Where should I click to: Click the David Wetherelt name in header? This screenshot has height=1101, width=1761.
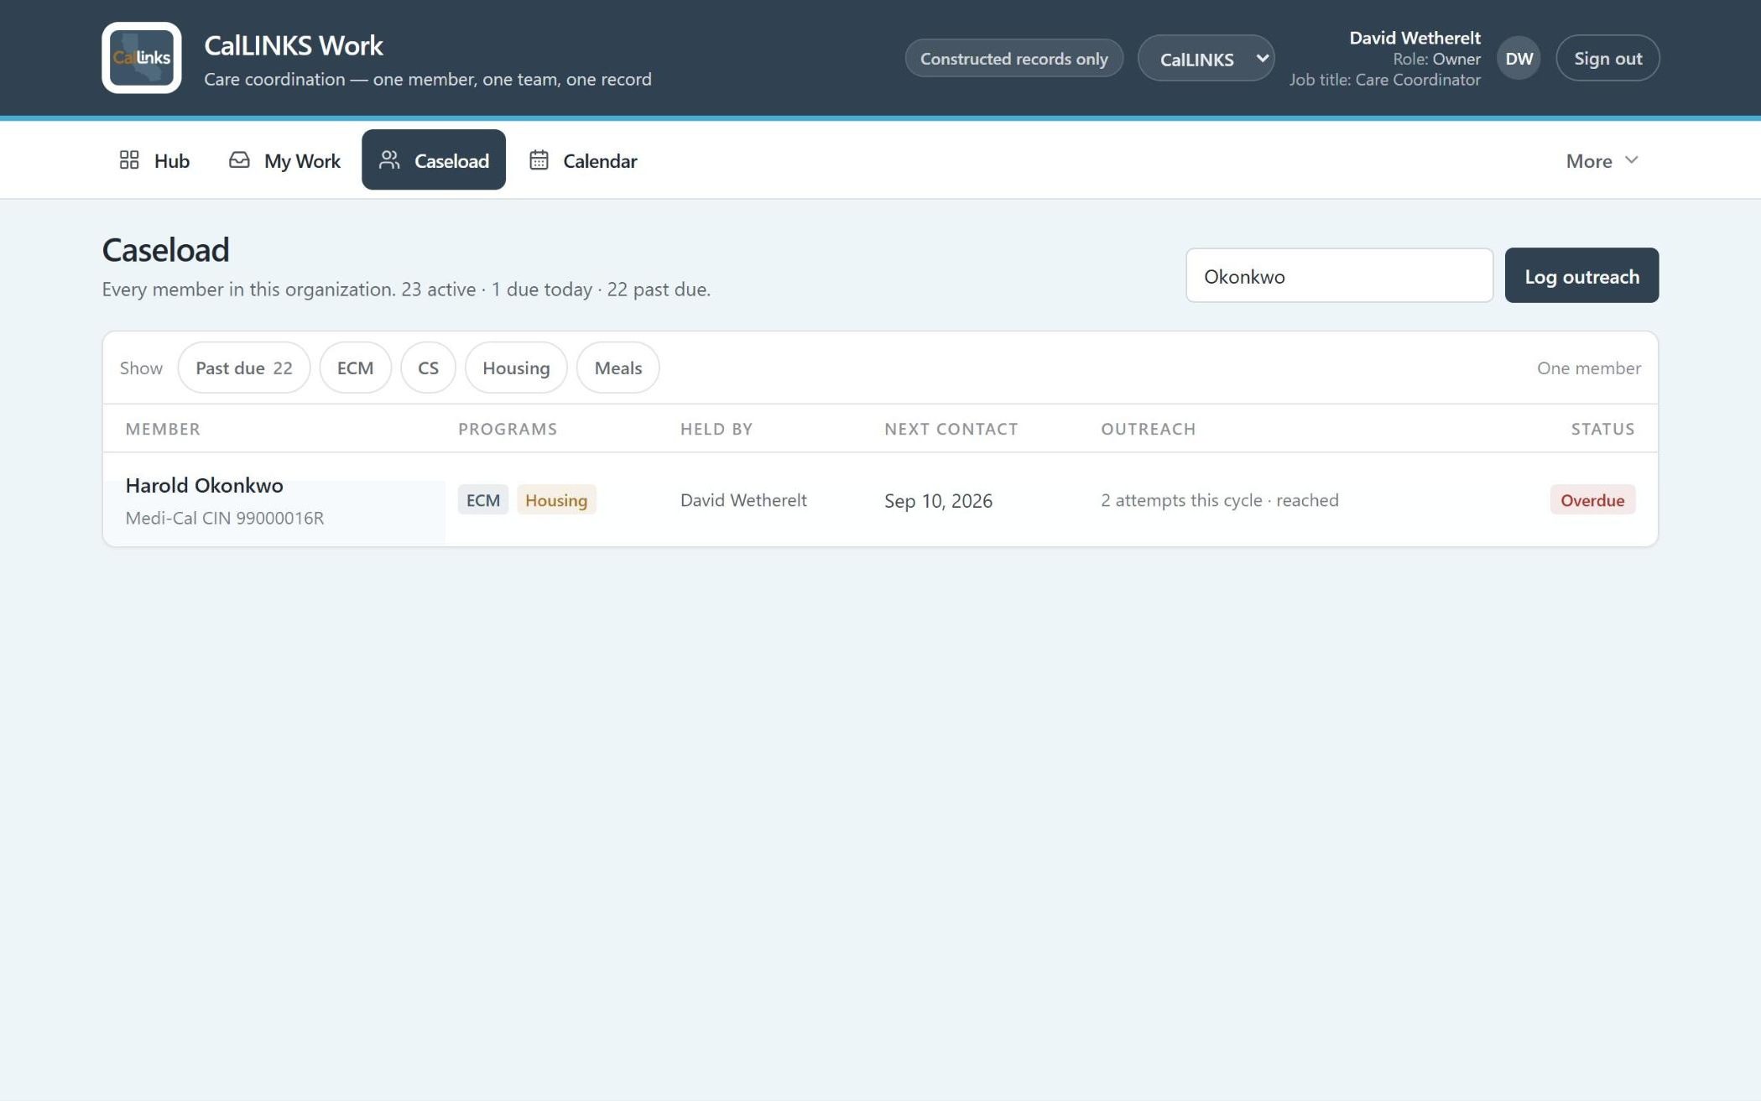1415,38
